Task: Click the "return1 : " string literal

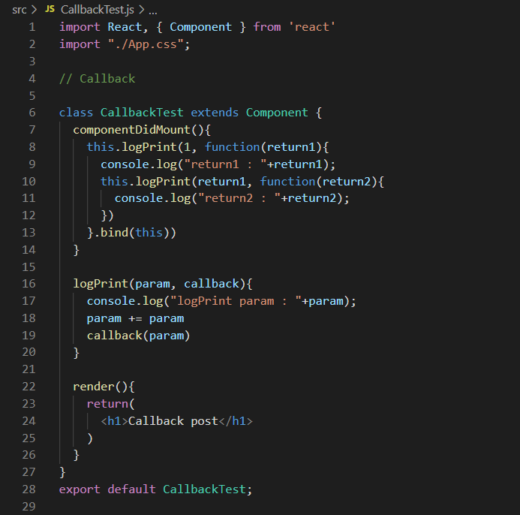Action: pos(225,164)
